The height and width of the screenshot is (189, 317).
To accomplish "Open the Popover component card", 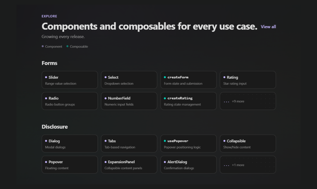I will click(x=70, y=165).
